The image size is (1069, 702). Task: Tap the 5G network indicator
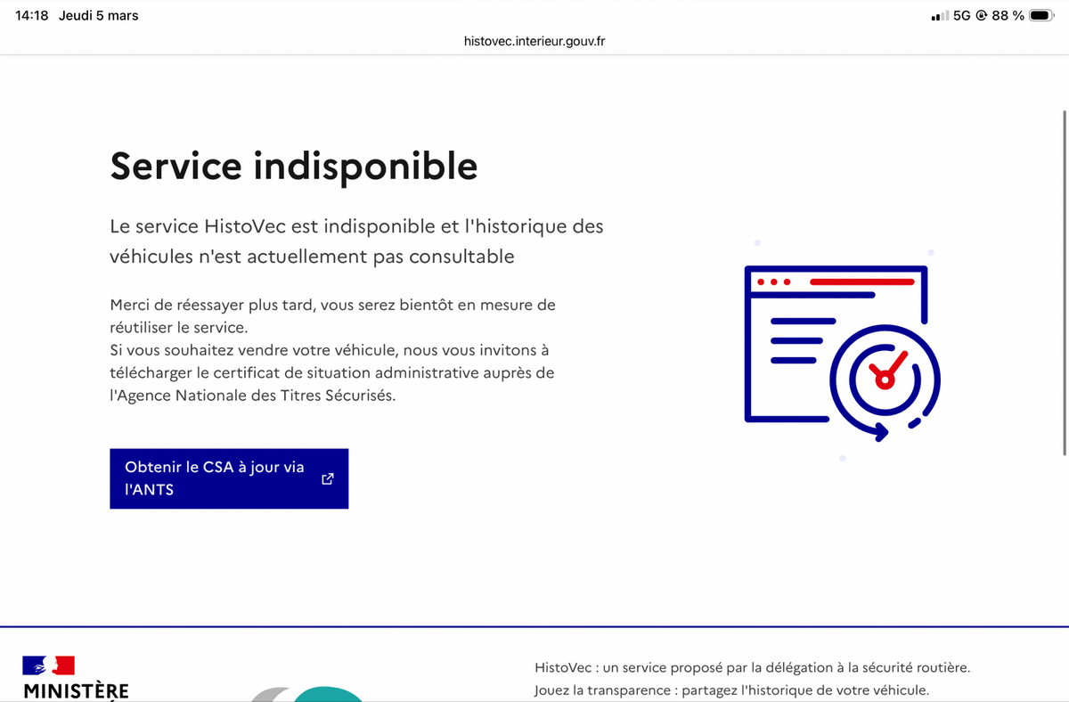click(961, 15)
